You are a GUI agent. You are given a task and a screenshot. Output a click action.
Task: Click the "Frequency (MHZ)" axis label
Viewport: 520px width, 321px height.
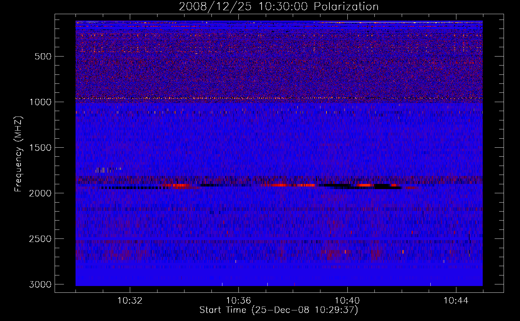(19, 154)
